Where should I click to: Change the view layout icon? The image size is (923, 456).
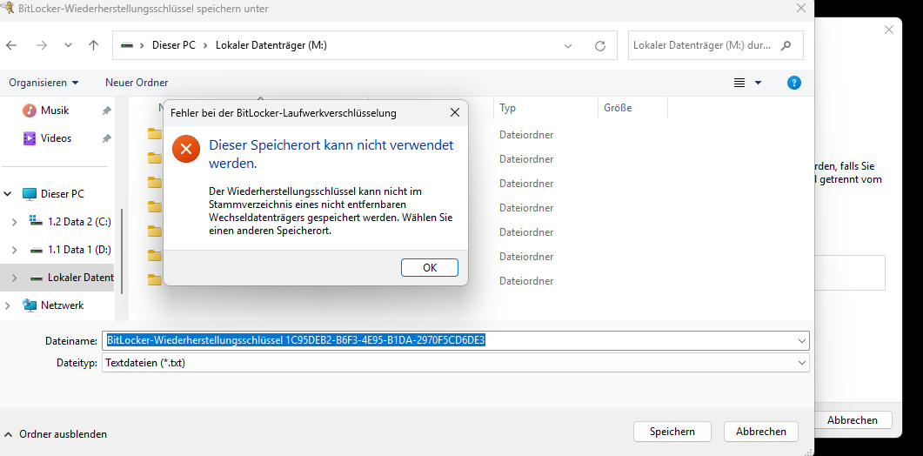[739, 83]
